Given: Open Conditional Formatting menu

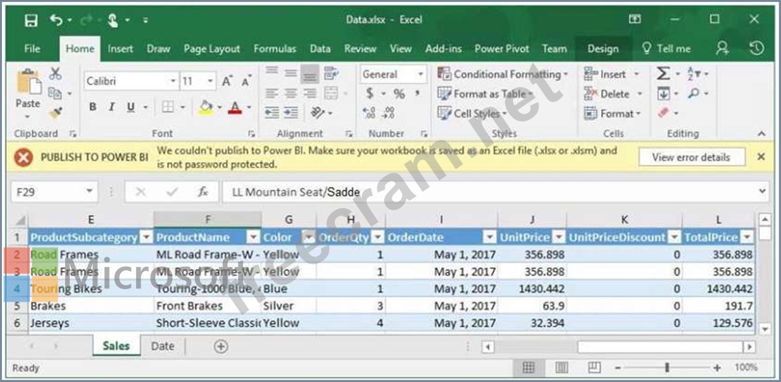Looking at the screenshot, I should 503,74.
